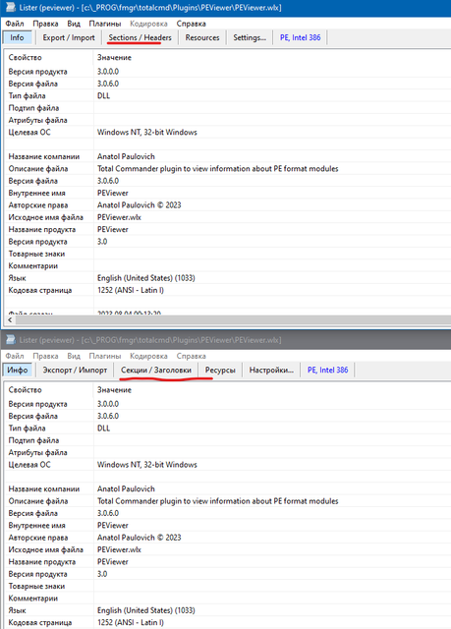The width and height of the screenshot is (451, 629).
Task: Select Целевая ОС row in upper window
Action: [228, 132]
